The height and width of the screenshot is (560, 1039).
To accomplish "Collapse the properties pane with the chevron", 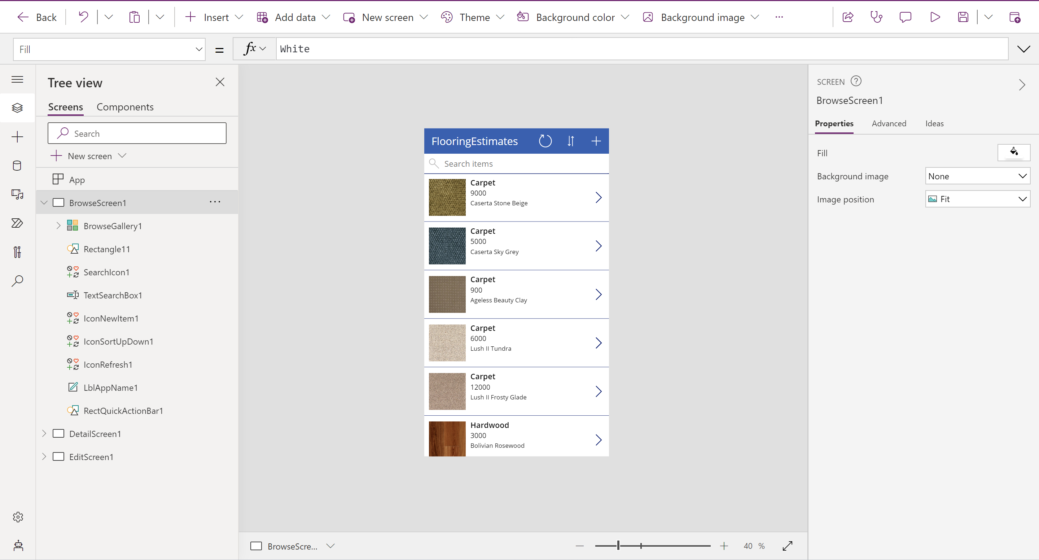I will coord(1022,85).
